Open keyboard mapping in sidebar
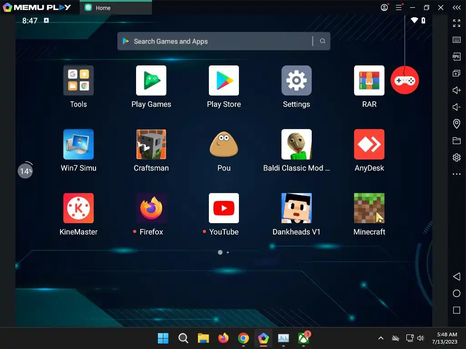Screen dimensions: 466x349 [456, 40]
